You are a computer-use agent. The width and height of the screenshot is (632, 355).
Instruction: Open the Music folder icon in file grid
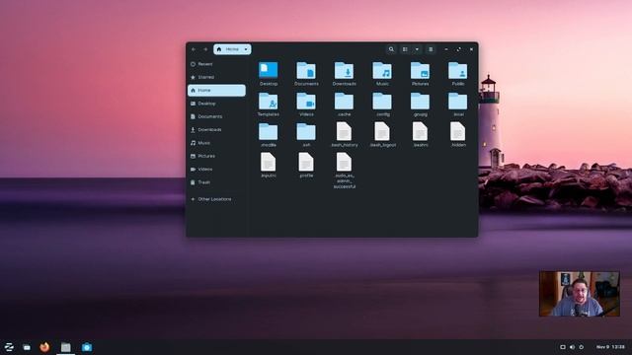tap(382, 70)
